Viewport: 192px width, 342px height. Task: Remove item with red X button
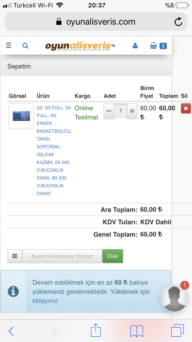(186, 108)
